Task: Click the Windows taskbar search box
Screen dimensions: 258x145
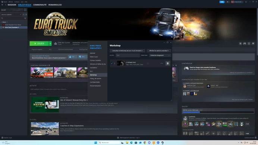Action: point(109,143)
